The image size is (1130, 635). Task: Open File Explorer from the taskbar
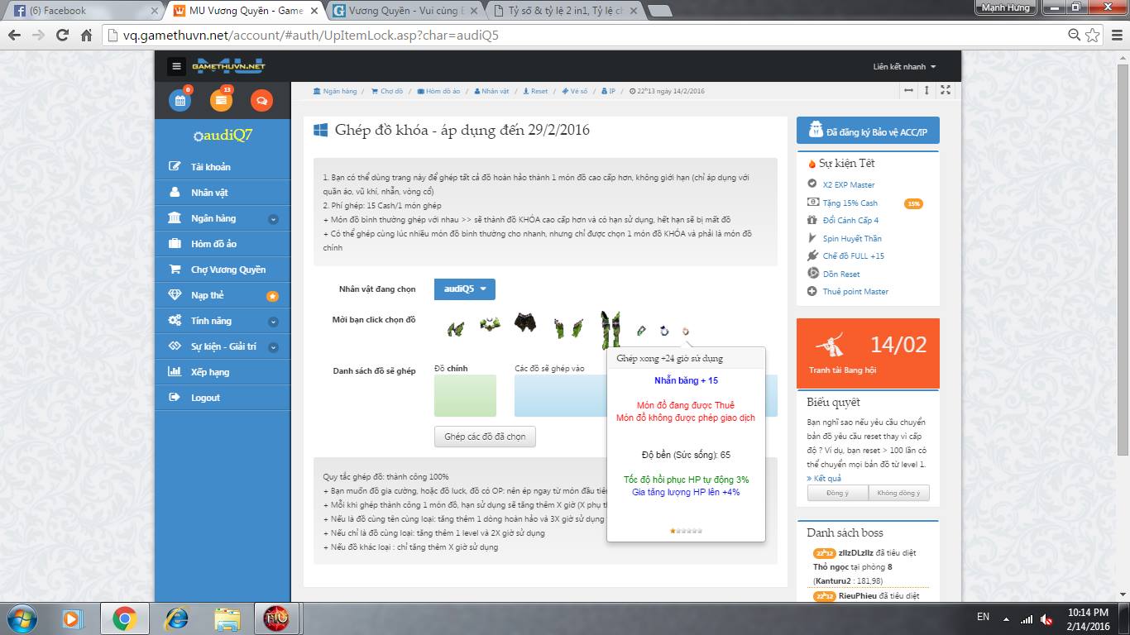point(227,618)
